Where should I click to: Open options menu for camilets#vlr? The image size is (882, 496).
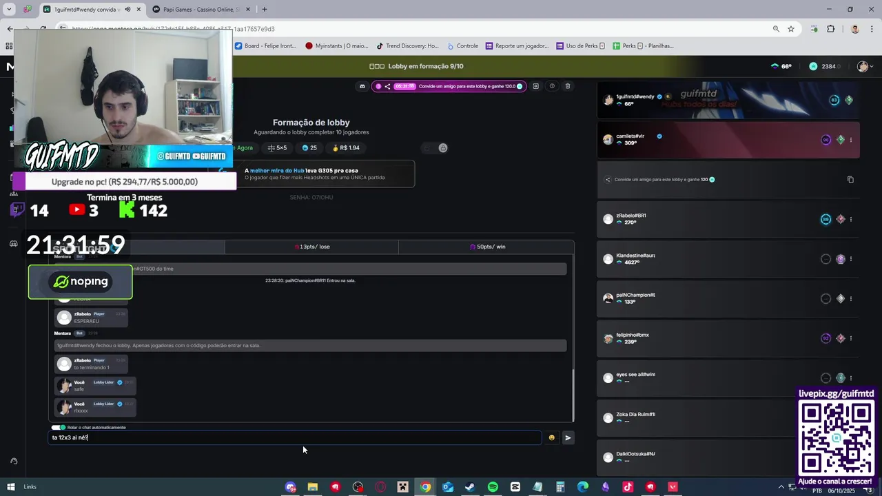click(851, 140)
